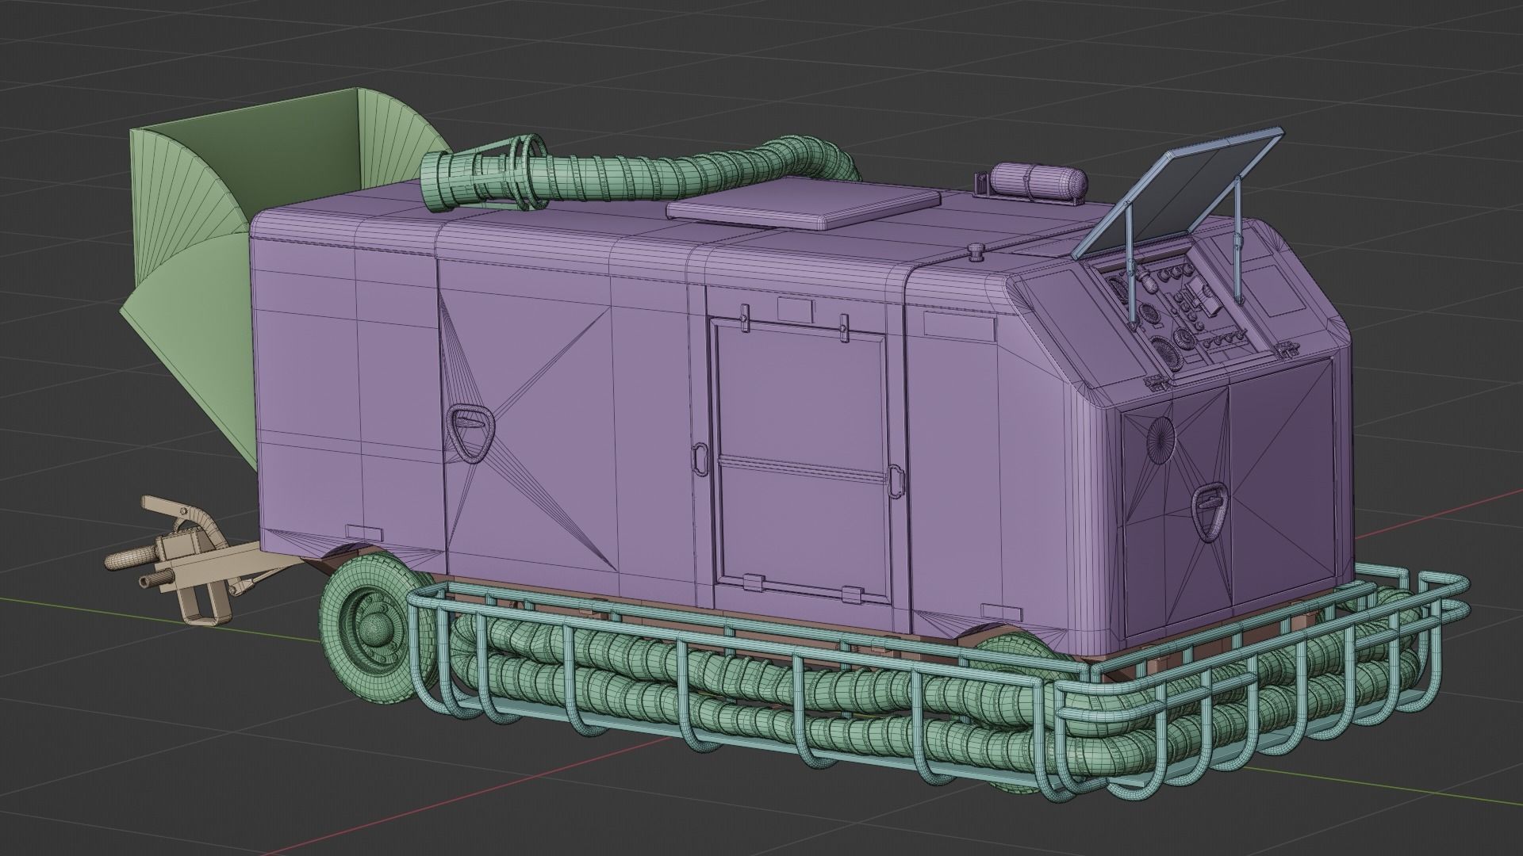Click the right lid support strut
The width and height of the screenshot is (1523, 856).
1237,238
